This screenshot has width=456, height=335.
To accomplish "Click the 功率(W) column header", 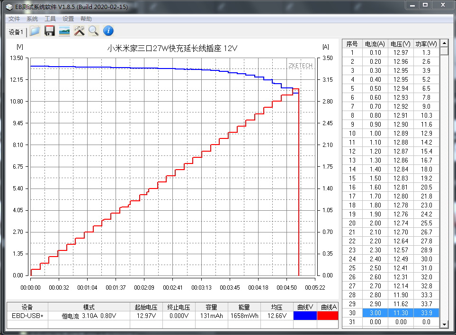I will click(426, 43).
